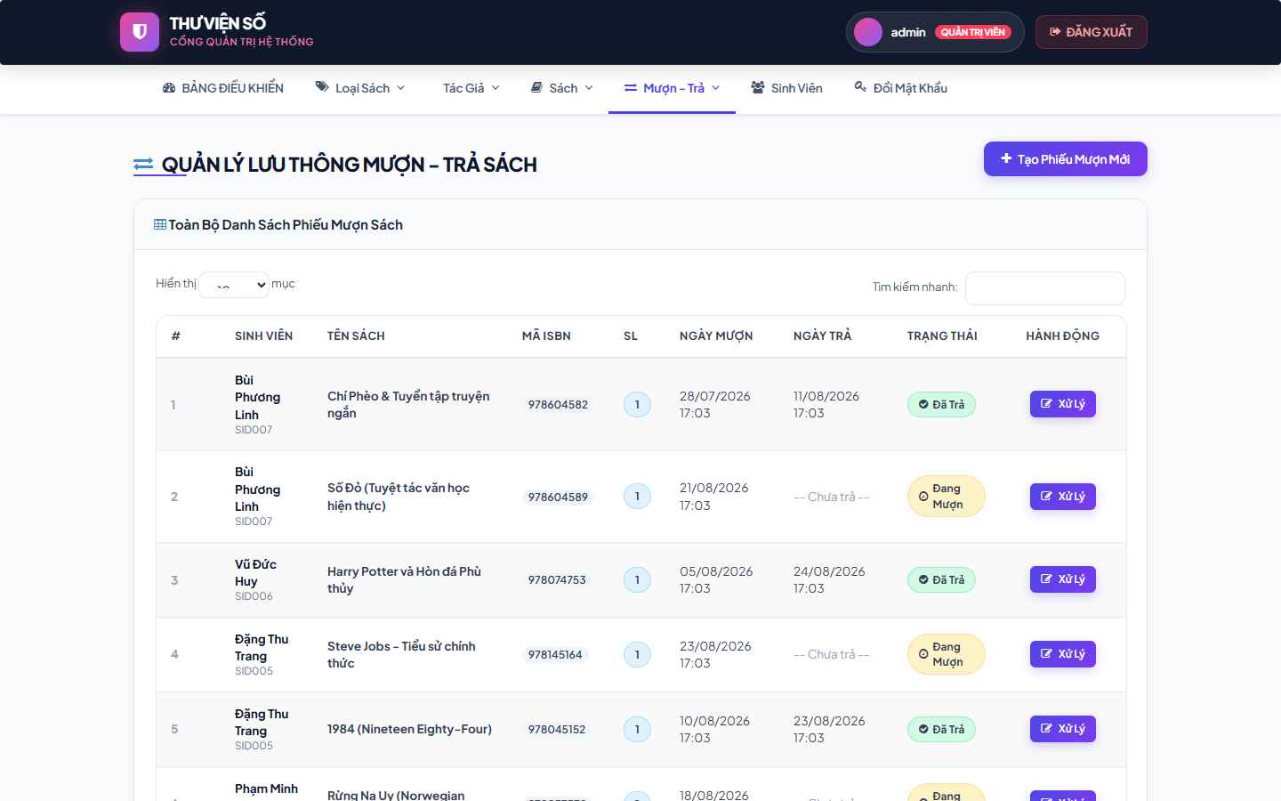
Task: Click the table grid icon in list header
Action: pyautogui.click(x=160, y=224)
